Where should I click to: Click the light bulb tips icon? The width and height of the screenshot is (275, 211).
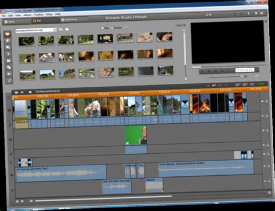point(256,13)
